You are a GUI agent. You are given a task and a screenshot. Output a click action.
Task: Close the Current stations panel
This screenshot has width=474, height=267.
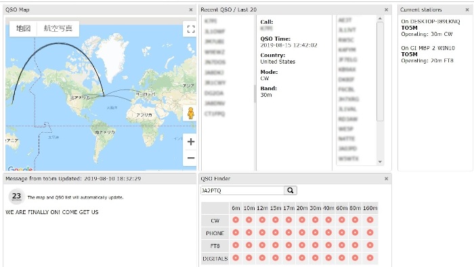[x=467, y=9]
